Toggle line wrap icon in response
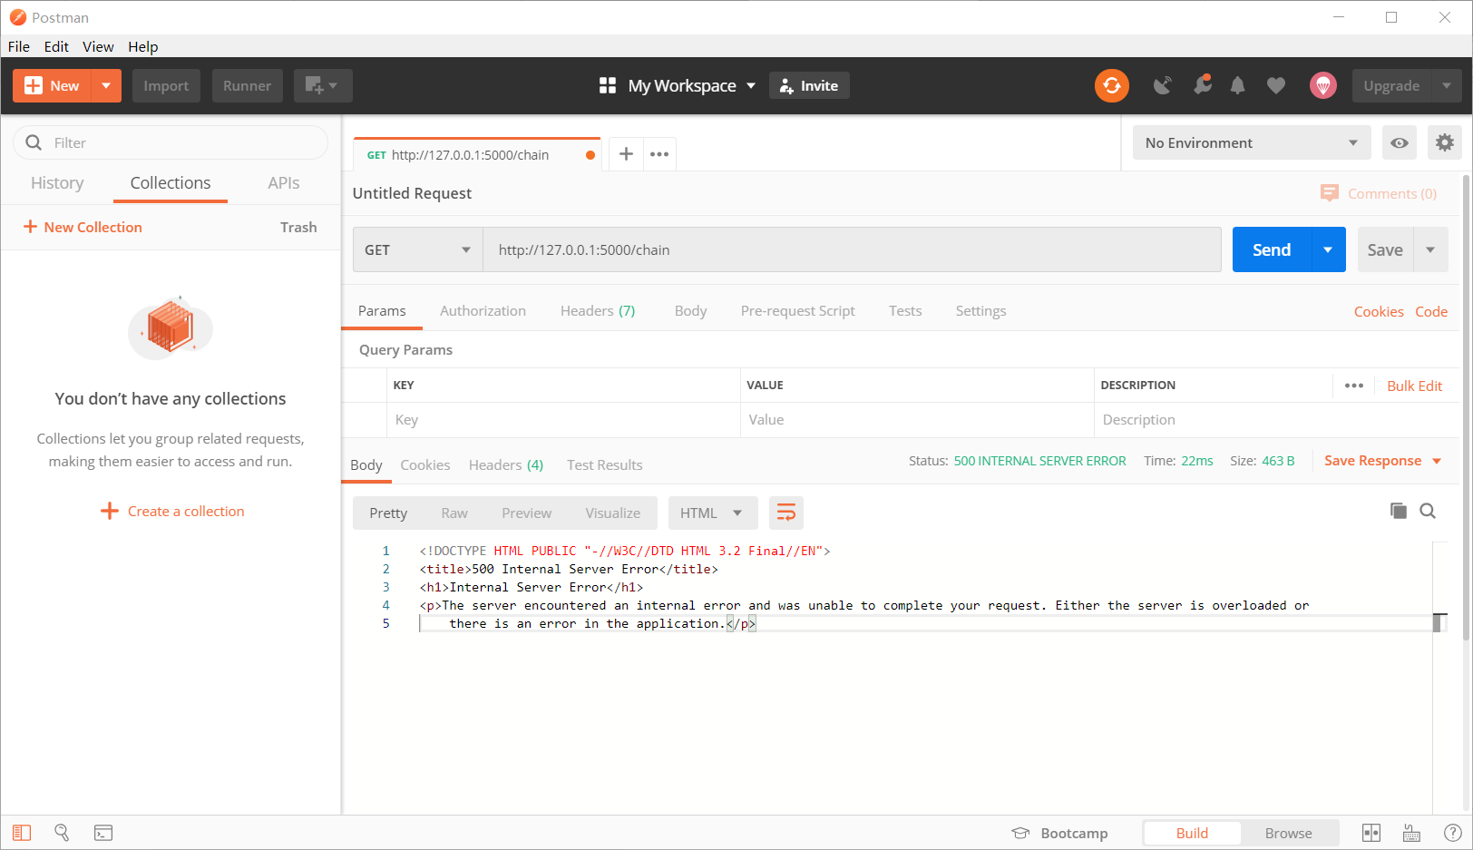The width and height of the screenshot is (1473, 850). tap(786, 513)
